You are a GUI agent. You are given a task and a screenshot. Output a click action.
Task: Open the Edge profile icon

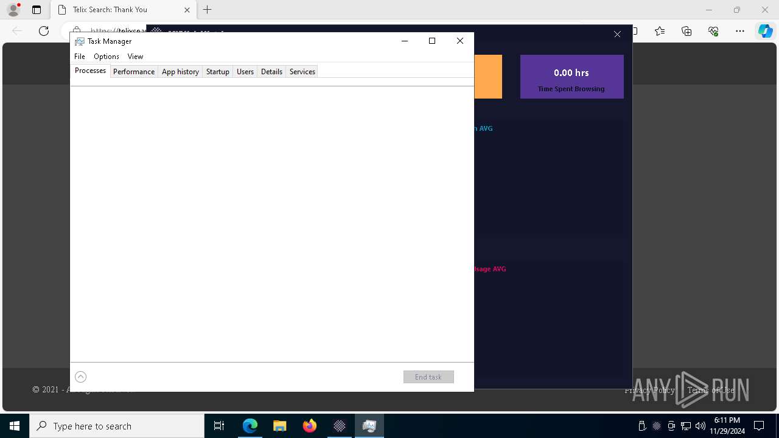(13, 10)
